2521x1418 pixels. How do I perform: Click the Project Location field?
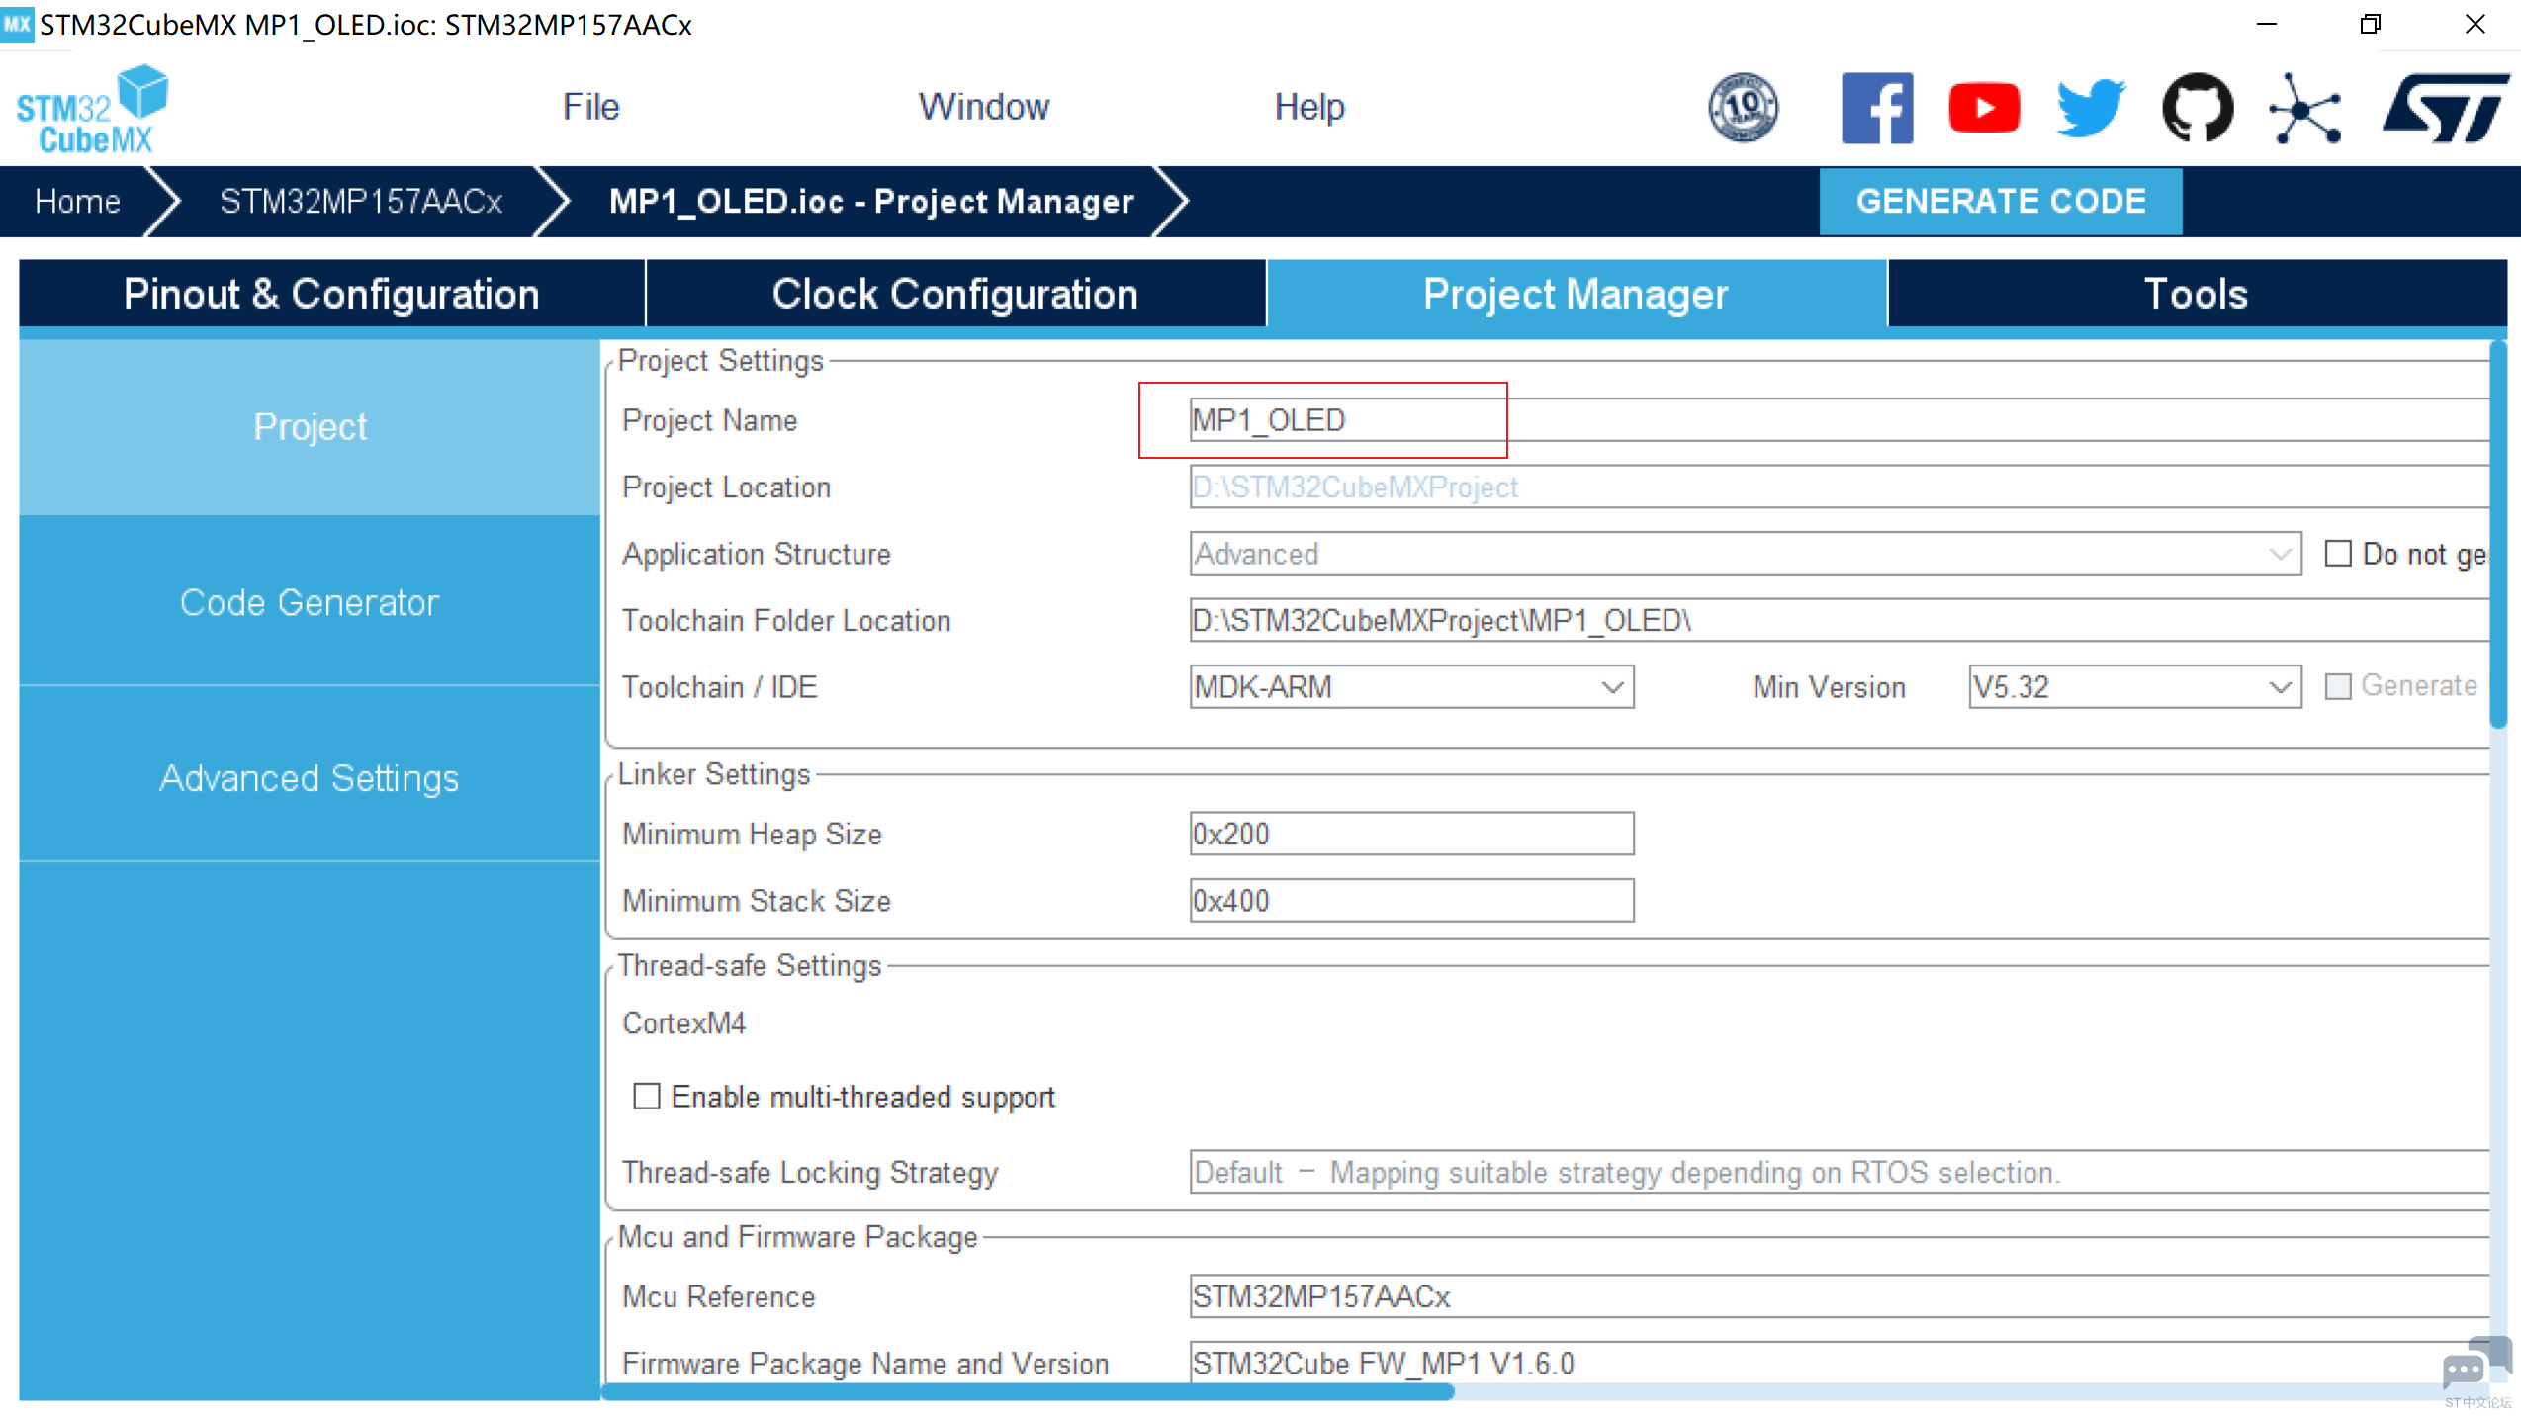coord(1840,487)
